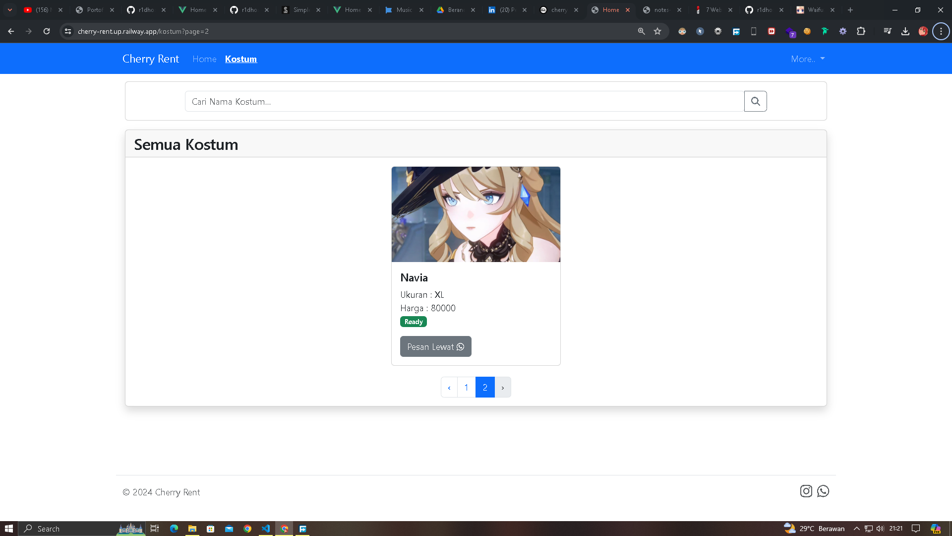Click the address bar URL

click(x=143, y=31)
